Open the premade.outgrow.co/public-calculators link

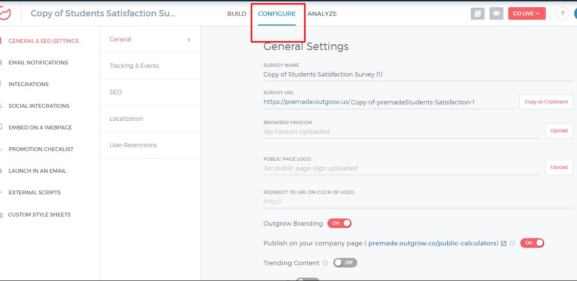pos(433,243)
